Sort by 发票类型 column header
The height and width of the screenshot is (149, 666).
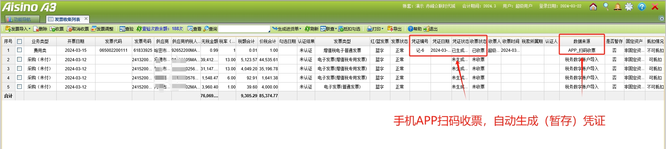[342, 41]
